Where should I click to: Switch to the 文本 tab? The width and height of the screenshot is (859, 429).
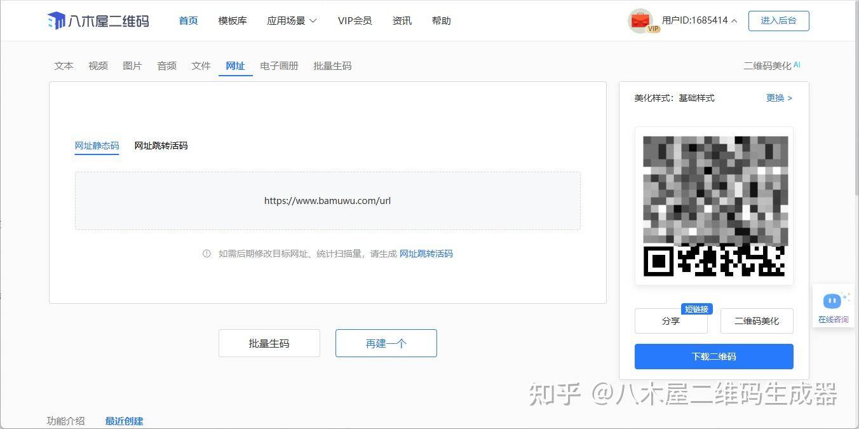tap(64, 65)
